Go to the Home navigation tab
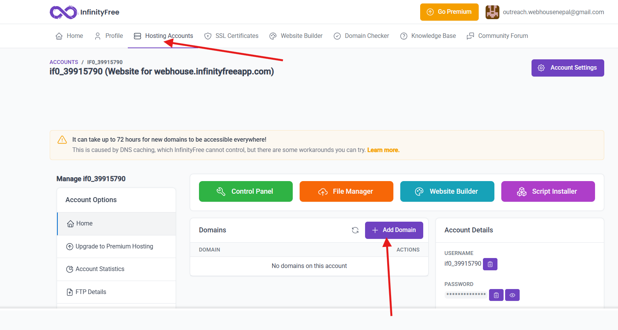 69,36
